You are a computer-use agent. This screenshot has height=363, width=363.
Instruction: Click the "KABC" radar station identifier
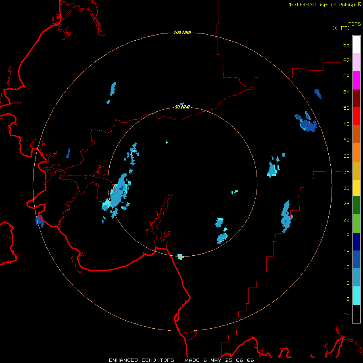click(193, 360)
